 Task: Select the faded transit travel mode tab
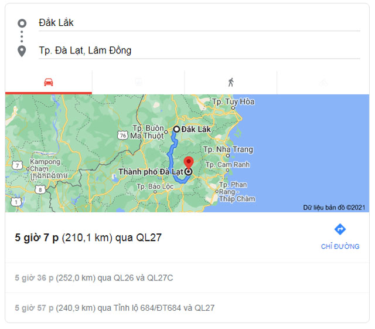138,82
